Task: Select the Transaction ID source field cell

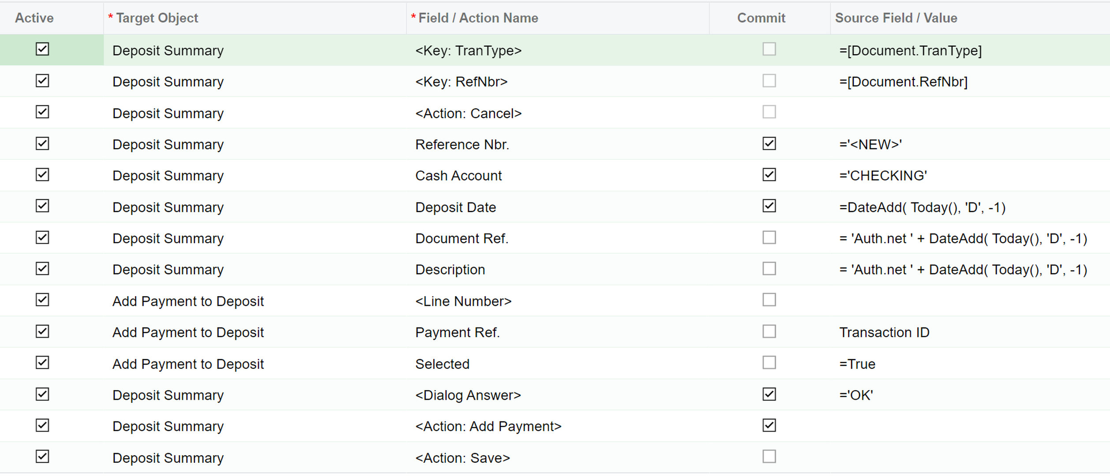Action: tap(884, 332)
